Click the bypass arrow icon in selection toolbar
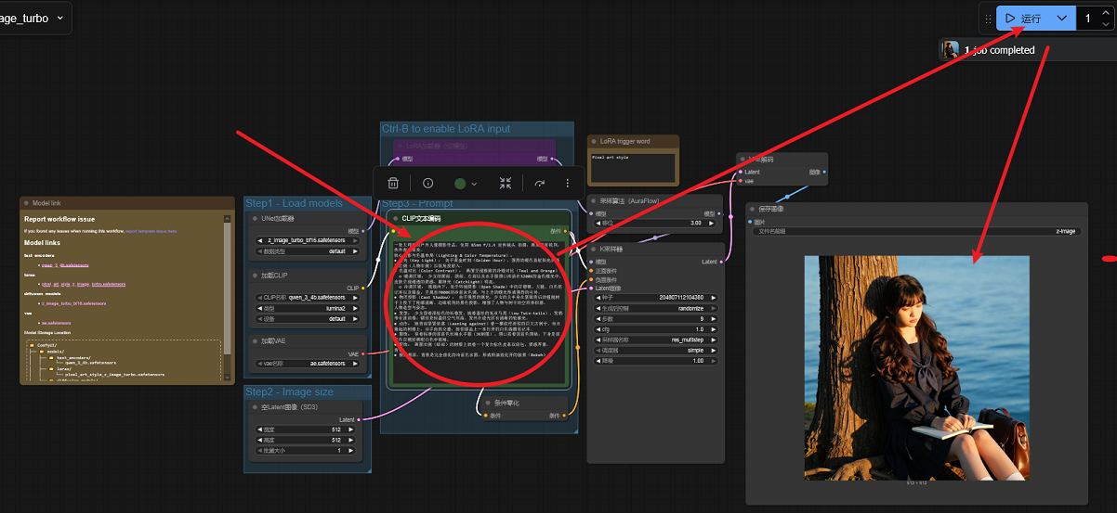The image size is (1117, 513). [539, 184]
